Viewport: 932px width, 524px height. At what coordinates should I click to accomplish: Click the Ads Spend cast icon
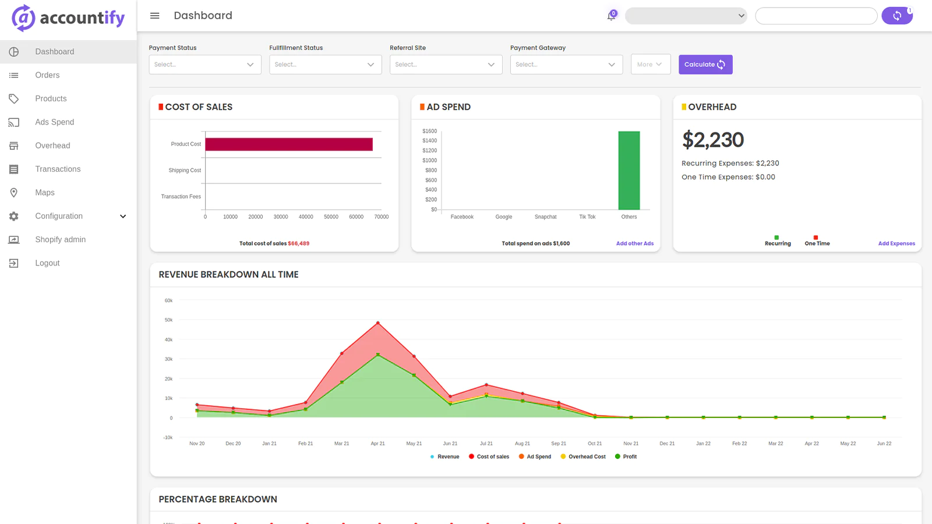click(x=14, y=122)
